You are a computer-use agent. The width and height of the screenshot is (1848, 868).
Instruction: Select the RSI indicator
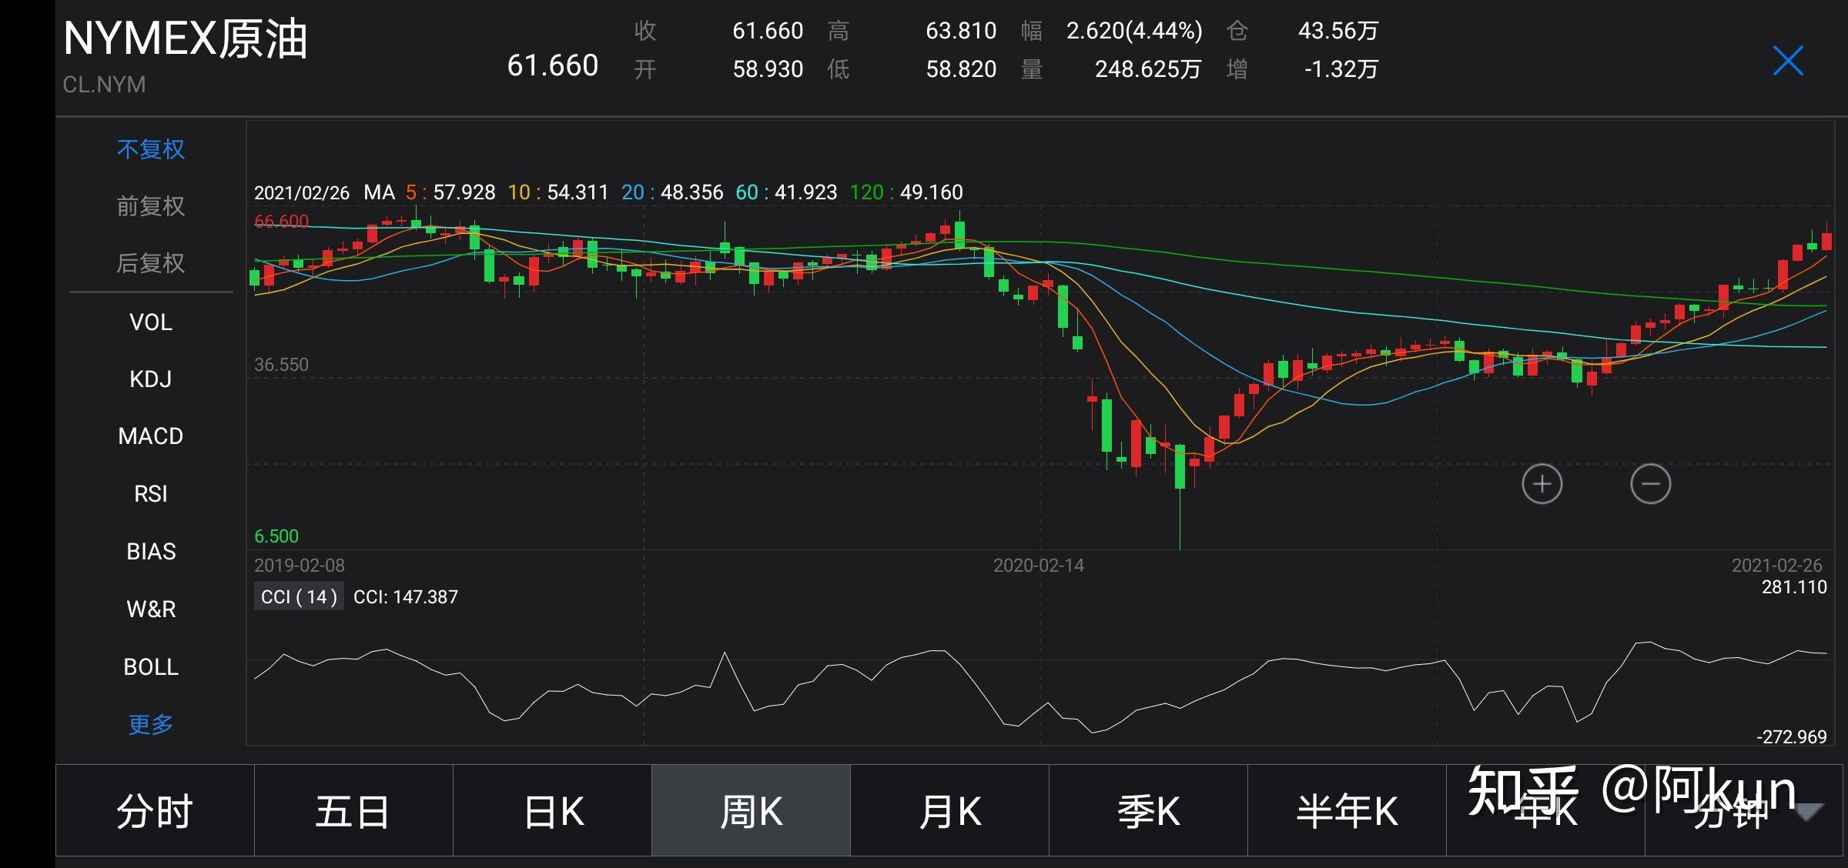coord(151,493)
